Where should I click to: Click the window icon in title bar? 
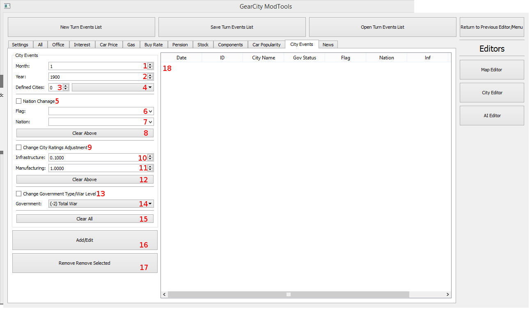[x=7, y=6]
